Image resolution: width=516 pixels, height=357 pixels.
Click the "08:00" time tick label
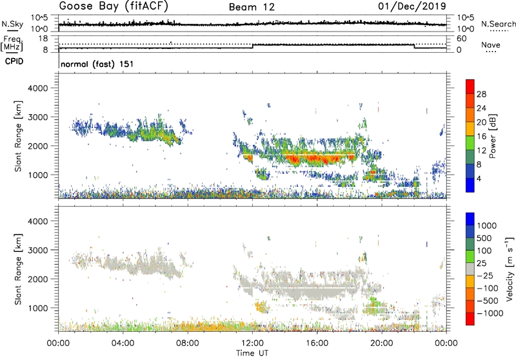pos(188,343)
